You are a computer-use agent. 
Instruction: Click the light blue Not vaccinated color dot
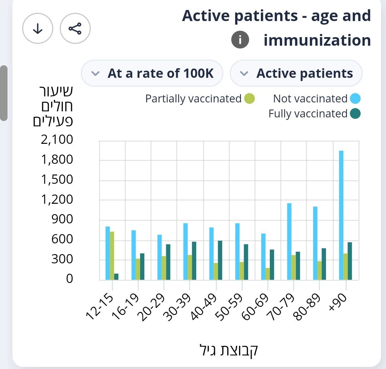(x=356, y=98)
